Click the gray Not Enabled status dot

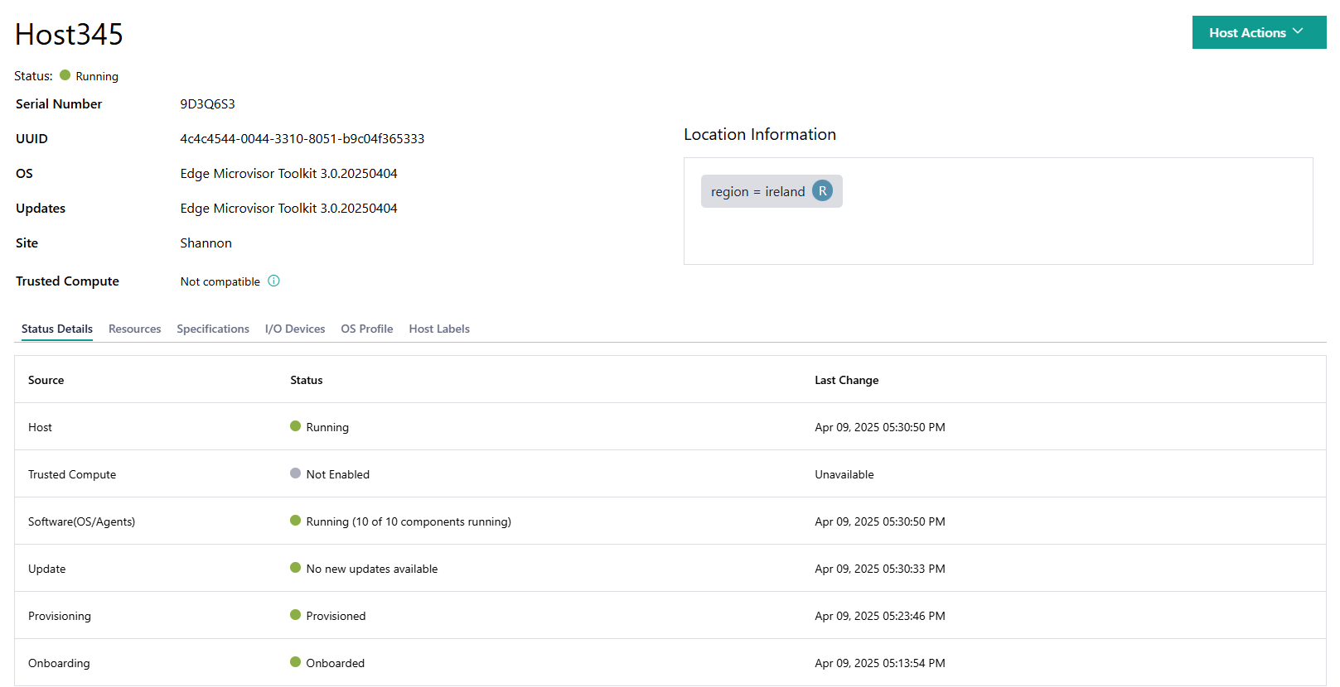tap(295, 473)
